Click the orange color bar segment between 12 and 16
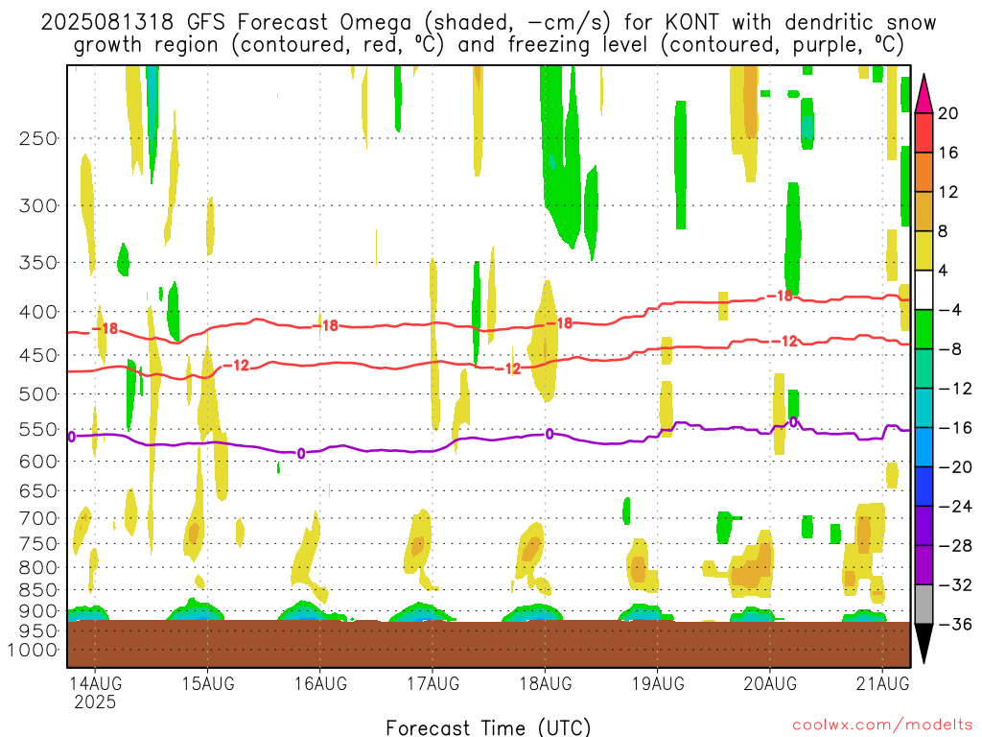The height and width of the screenshot is (737, 982). pos(924,173)
